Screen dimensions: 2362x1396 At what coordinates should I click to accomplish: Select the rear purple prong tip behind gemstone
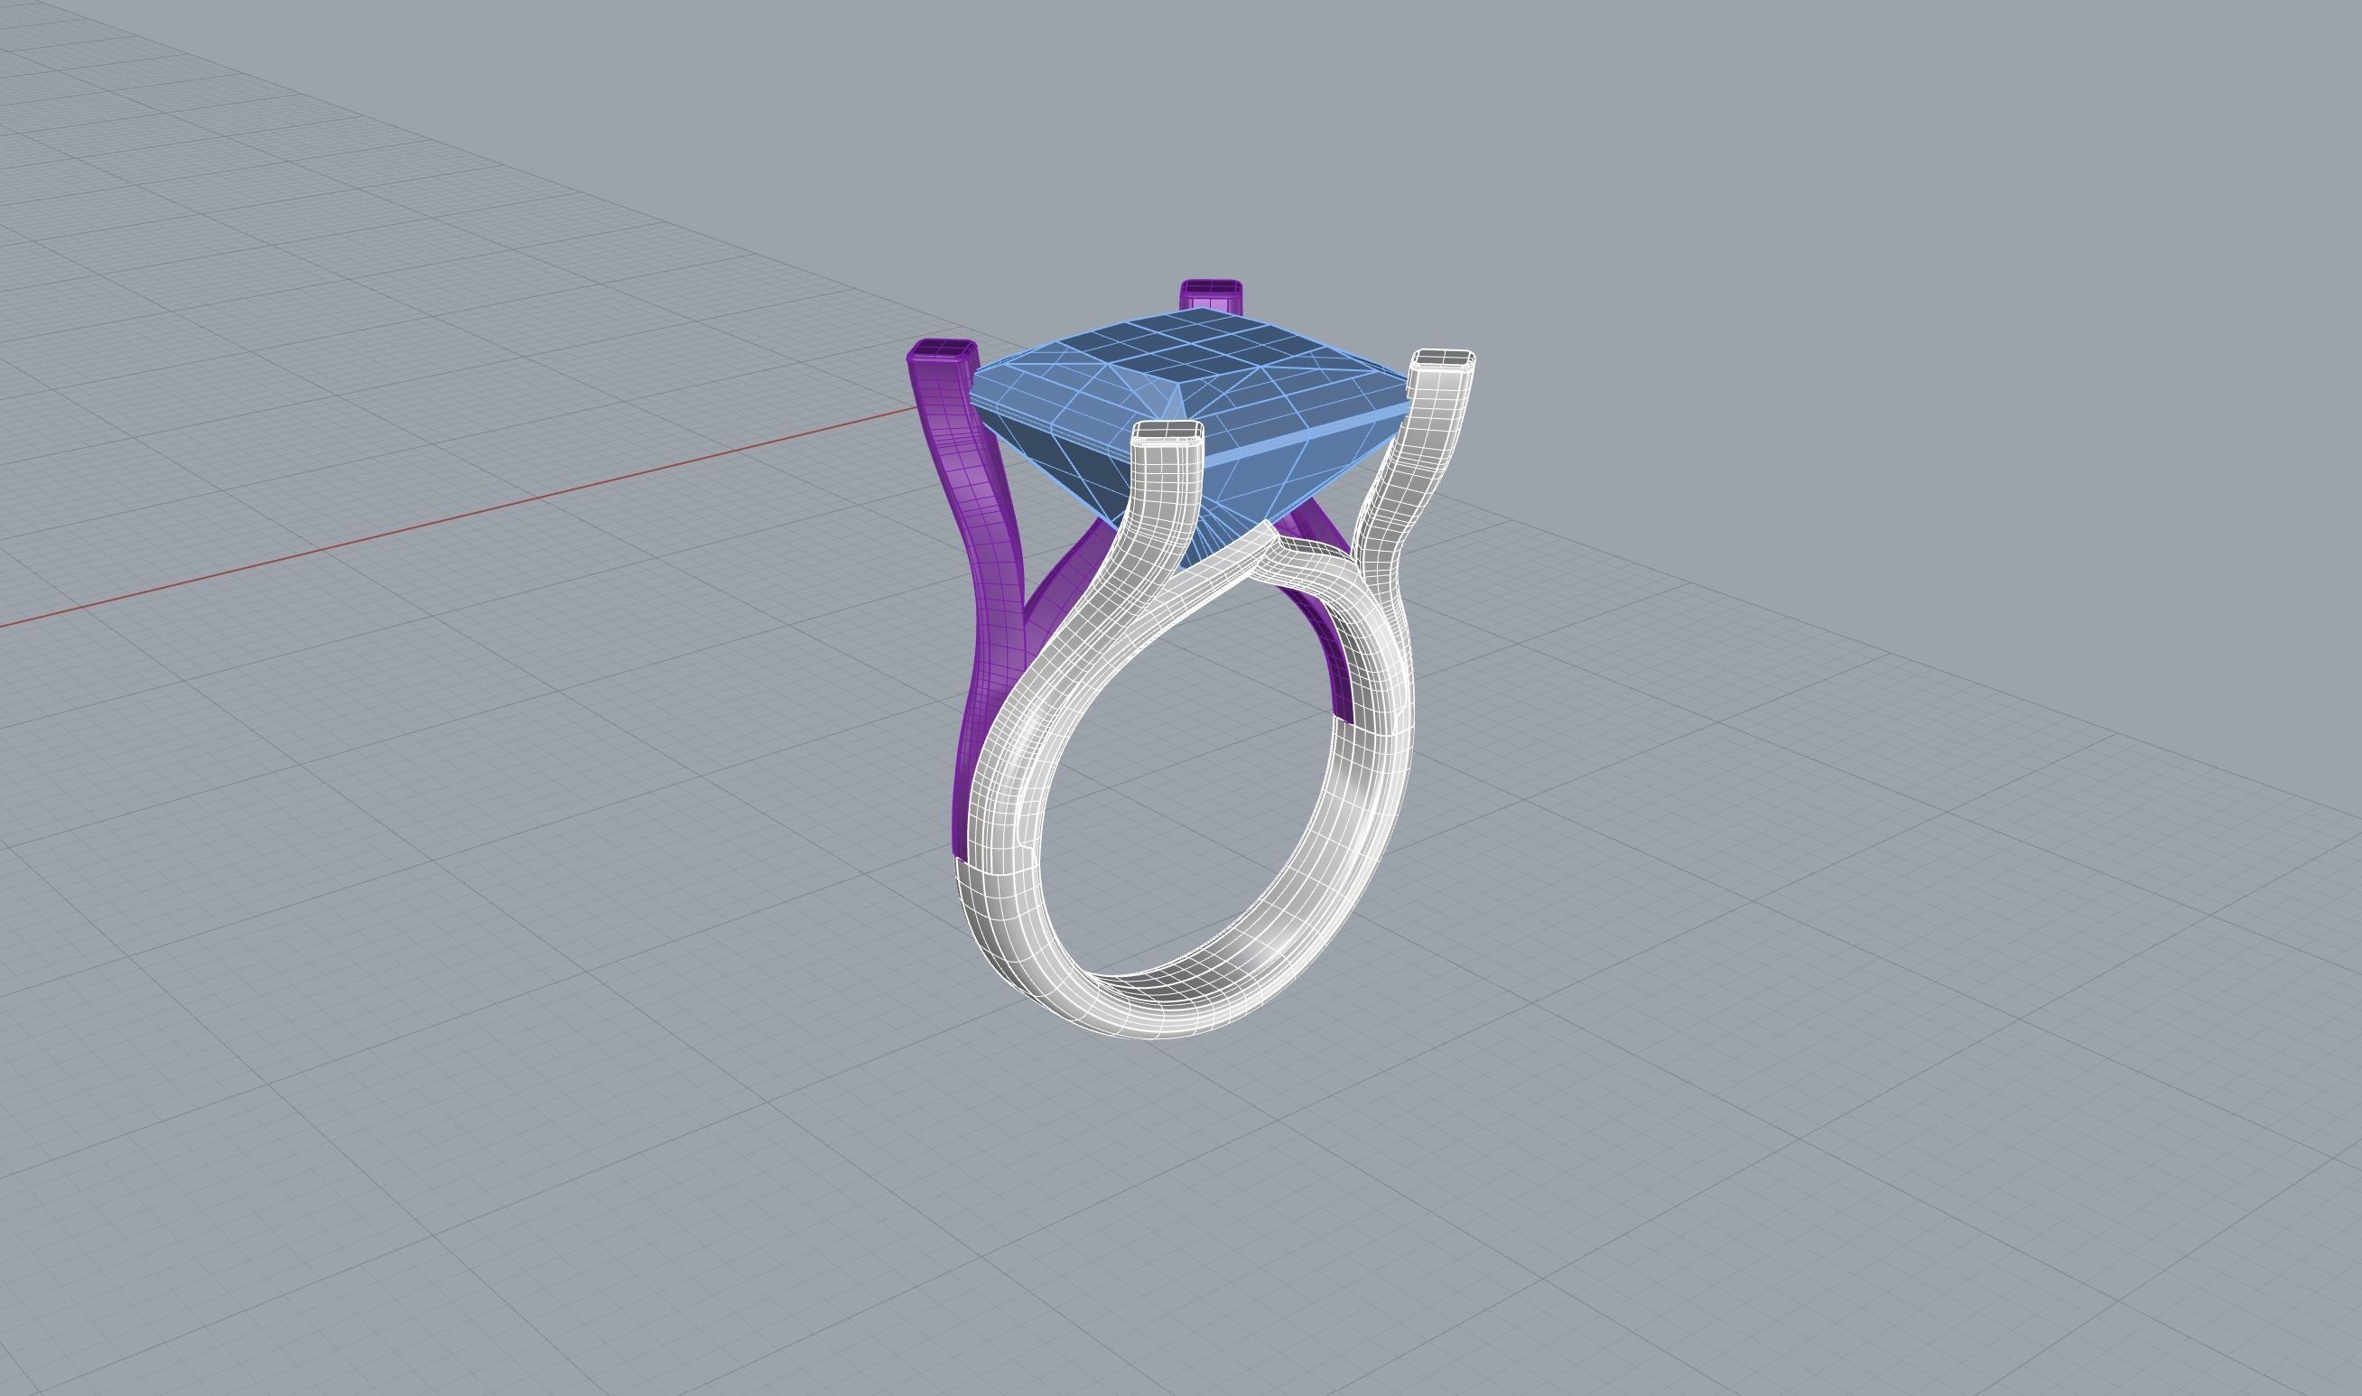(x=1211, y=295)
